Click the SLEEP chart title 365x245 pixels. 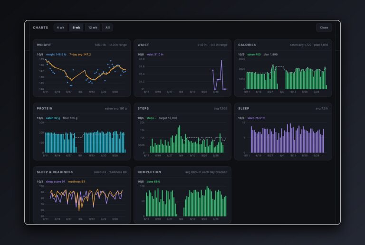pos(244,109)
